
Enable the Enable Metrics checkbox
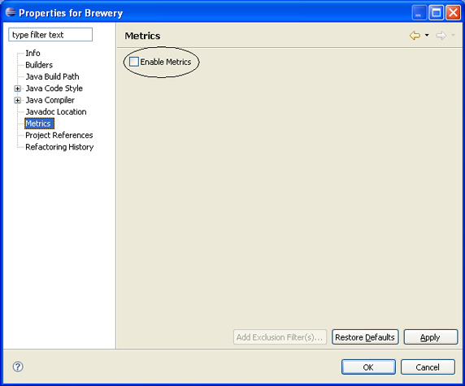pos(134,62)
